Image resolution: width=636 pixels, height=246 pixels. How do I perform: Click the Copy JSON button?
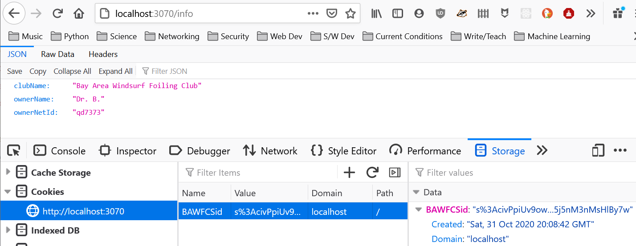38,71
